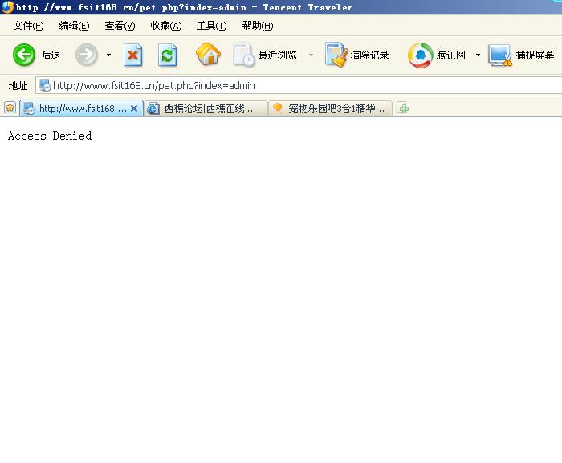Switch to the 西樵论坛 tab
Screen dimensions: 562x463
click(x=206, y=108)
